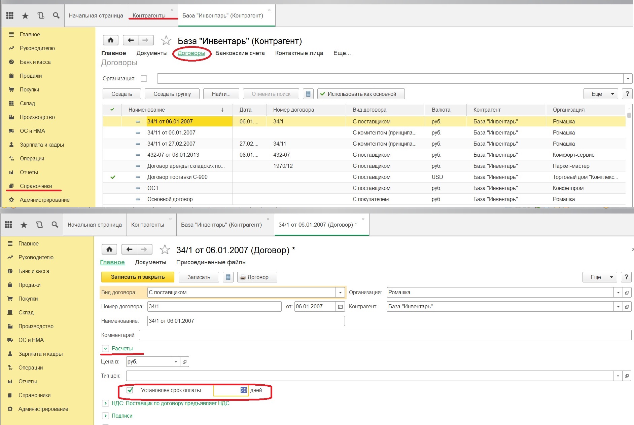Open the report icon next to Записать
The height and width of the screenshot is (425, 634).
(228, 277)
